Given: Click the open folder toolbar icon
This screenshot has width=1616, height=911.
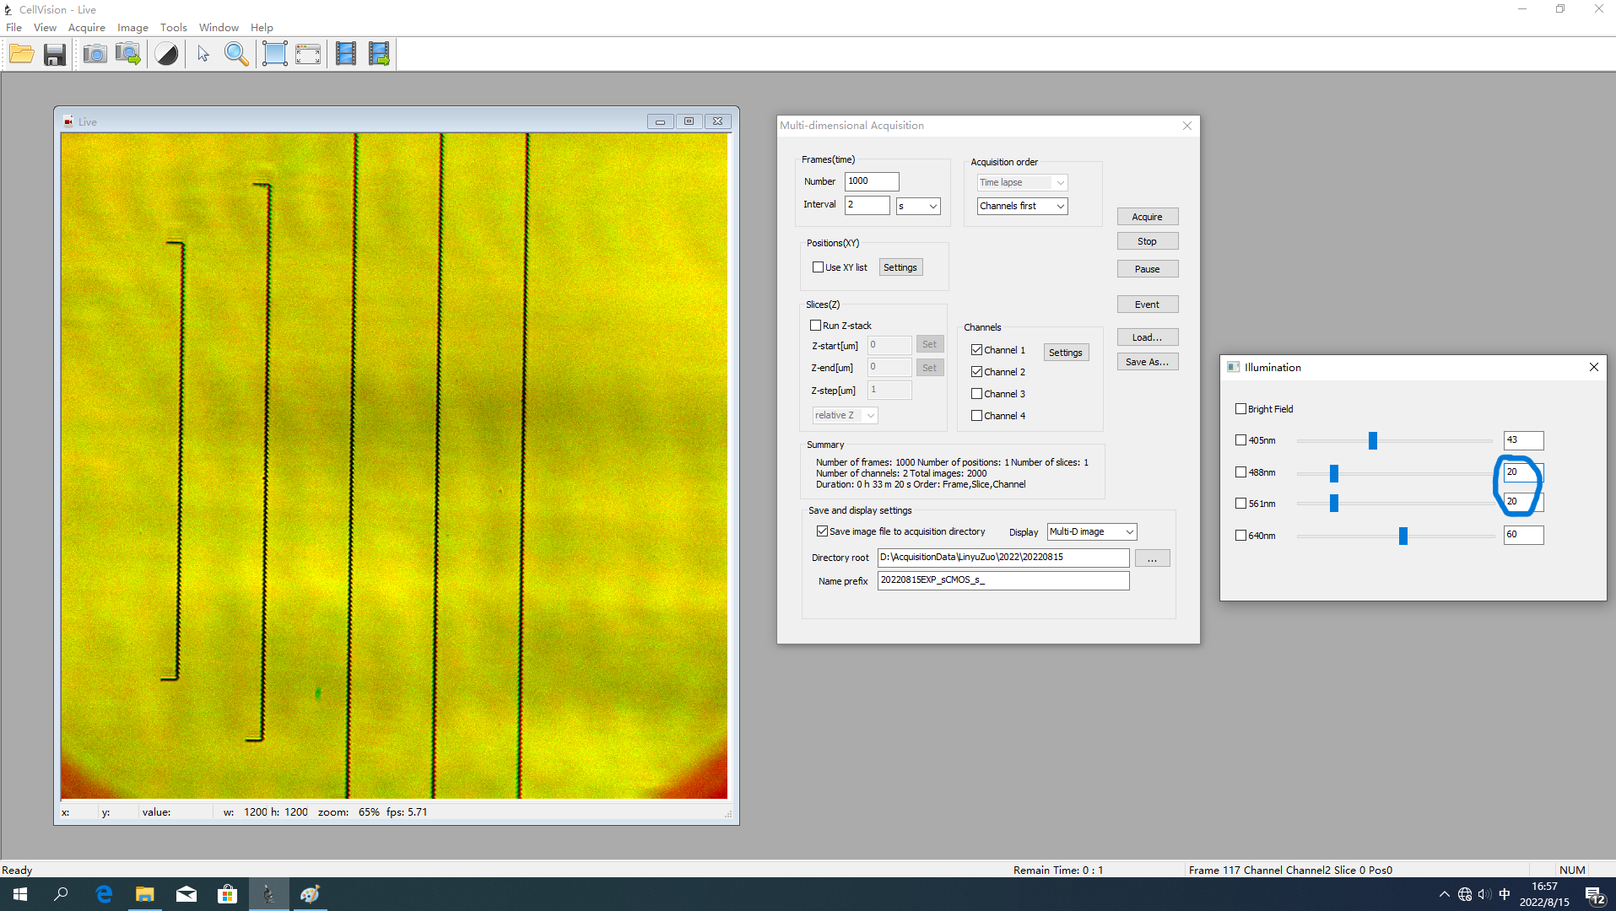Looking at the screenshot, I should click(22, 55).
